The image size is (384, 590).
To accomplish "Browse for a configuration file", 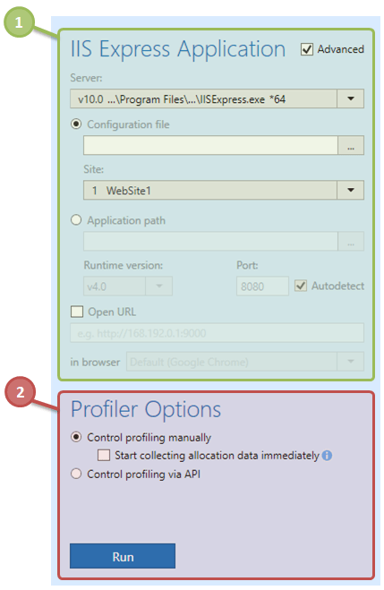I will point(351,145).
